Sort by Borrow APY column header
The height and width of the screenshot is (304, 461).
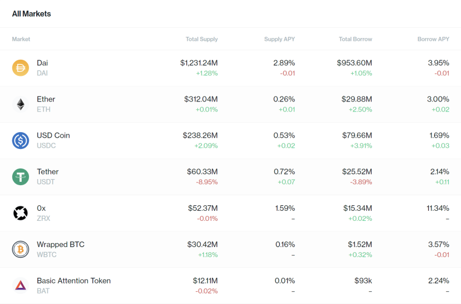coord(433,39)
